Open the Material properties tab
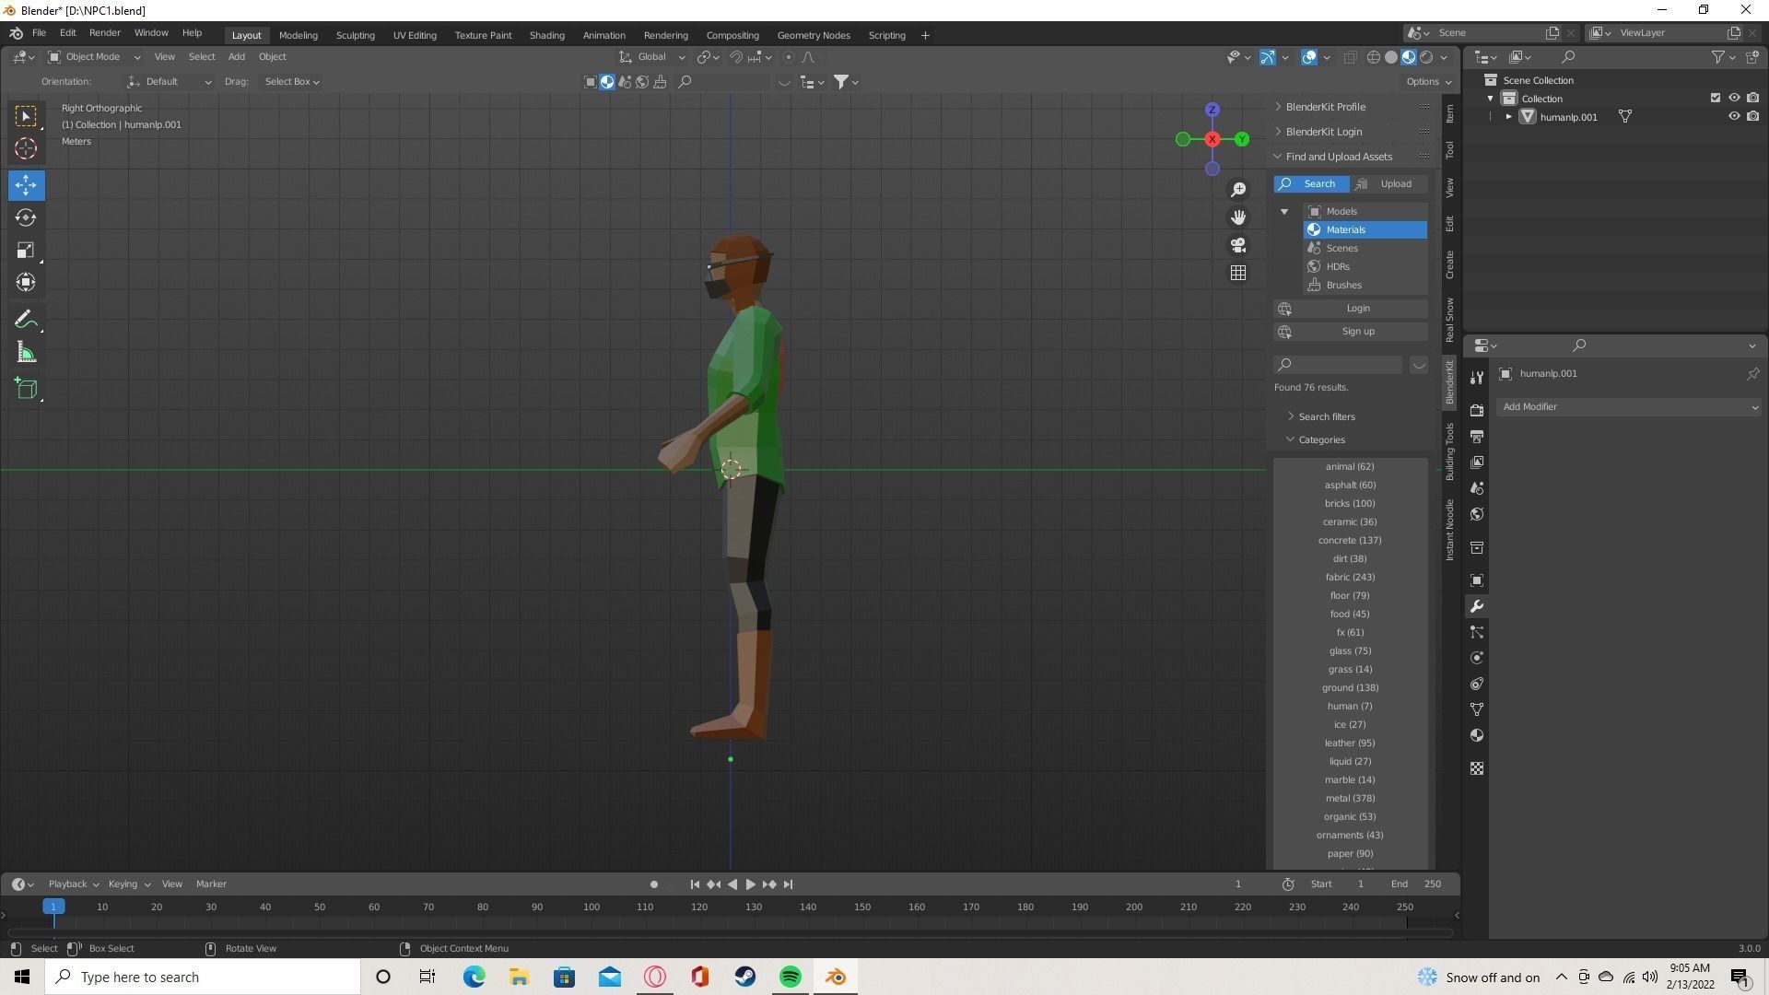This screenshot has width=1769, height=995. [1477, 735]
